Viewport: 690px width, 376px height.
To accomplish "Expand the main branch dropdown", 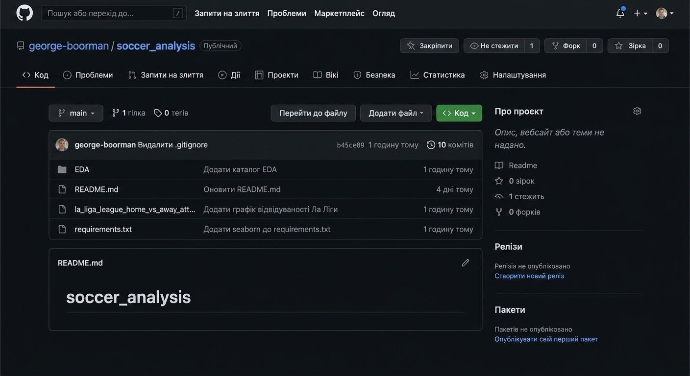I will (76, 113).
